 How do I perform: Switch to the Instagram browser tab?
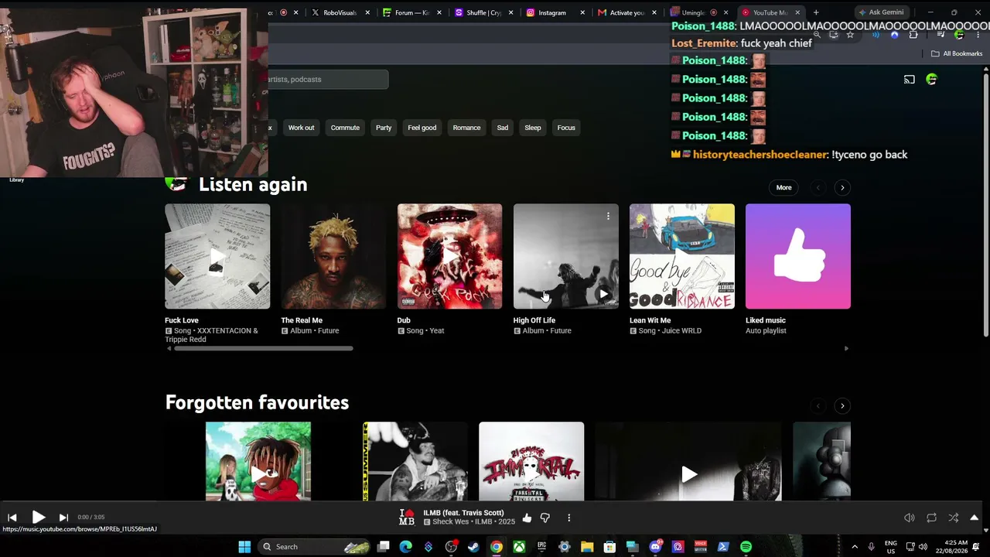tap(555, 12)
